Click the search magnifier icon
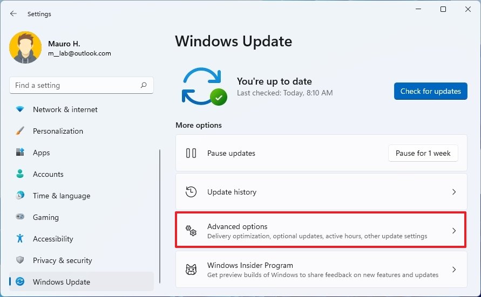 [144, 85]
